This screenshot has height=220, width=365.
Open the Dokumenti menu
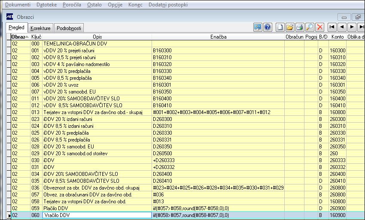[18, 5]
